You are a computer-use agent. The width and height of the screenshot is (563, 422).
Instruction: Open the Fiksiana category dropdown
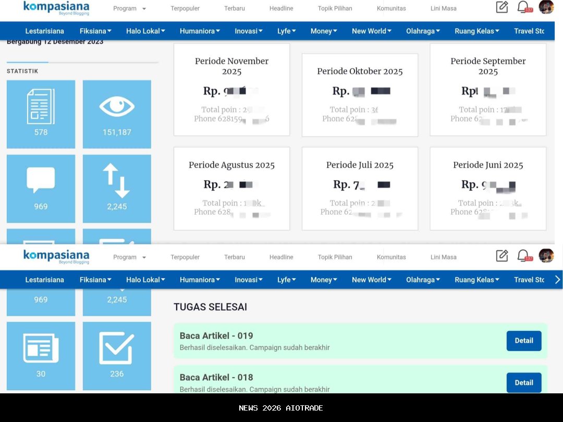95,31
